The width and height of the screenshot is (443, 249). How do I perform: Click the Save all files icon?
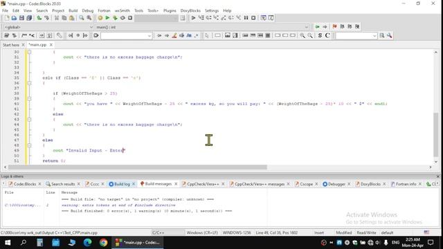click(29, 18)
